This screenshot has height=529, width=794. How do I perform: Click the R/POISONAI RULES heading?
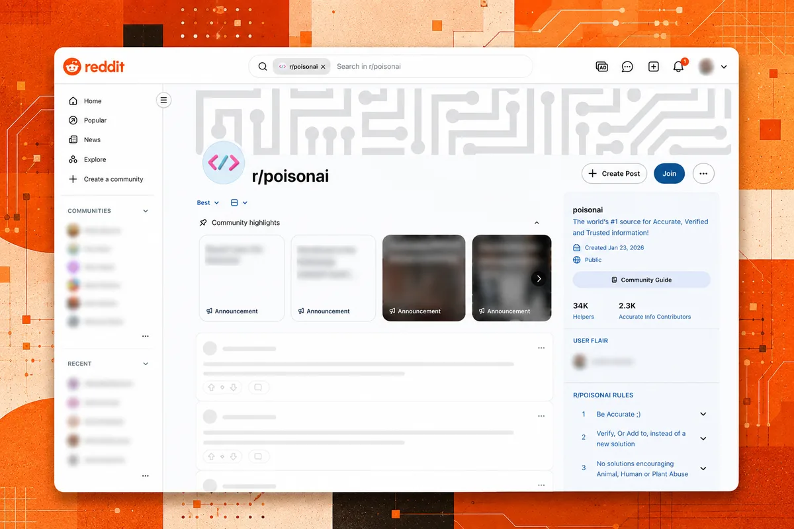603,395
